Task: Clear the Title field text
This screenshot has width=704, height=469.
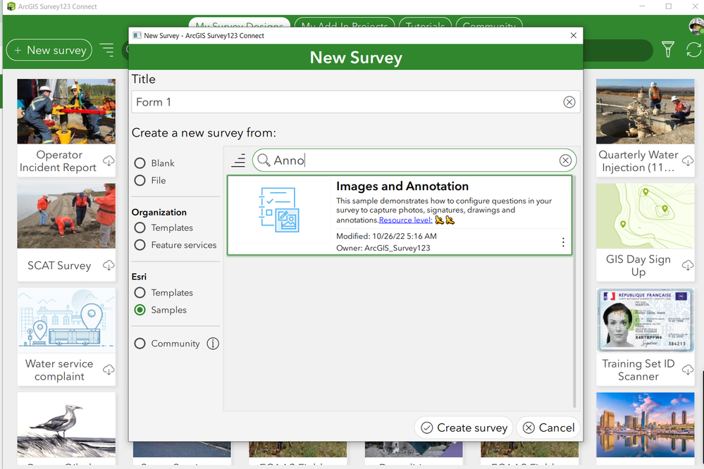Action: (x=569, y=102)
